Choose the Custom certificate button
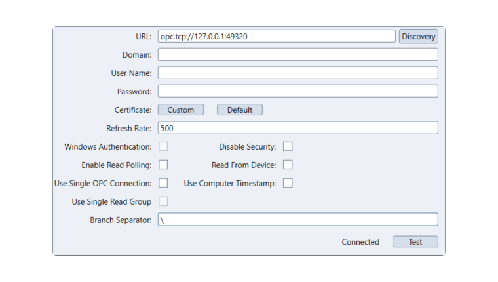Viewport: 498px width, 282px height. point(181,110)
